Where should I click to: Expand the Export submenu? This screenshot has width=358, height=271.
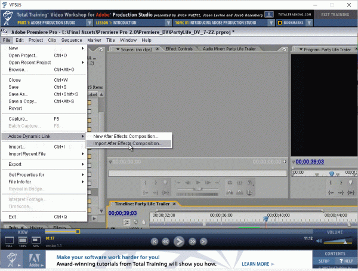[x=44, y=164]
